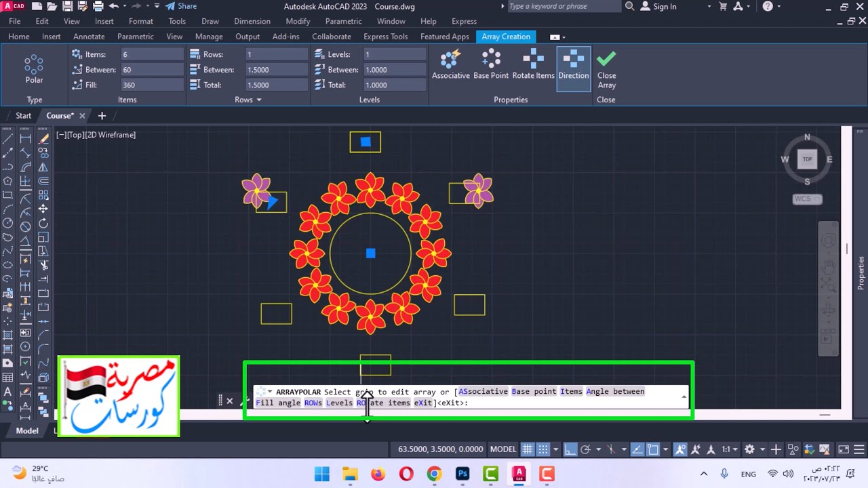Toggle Ortho mode in status bar

570,449
